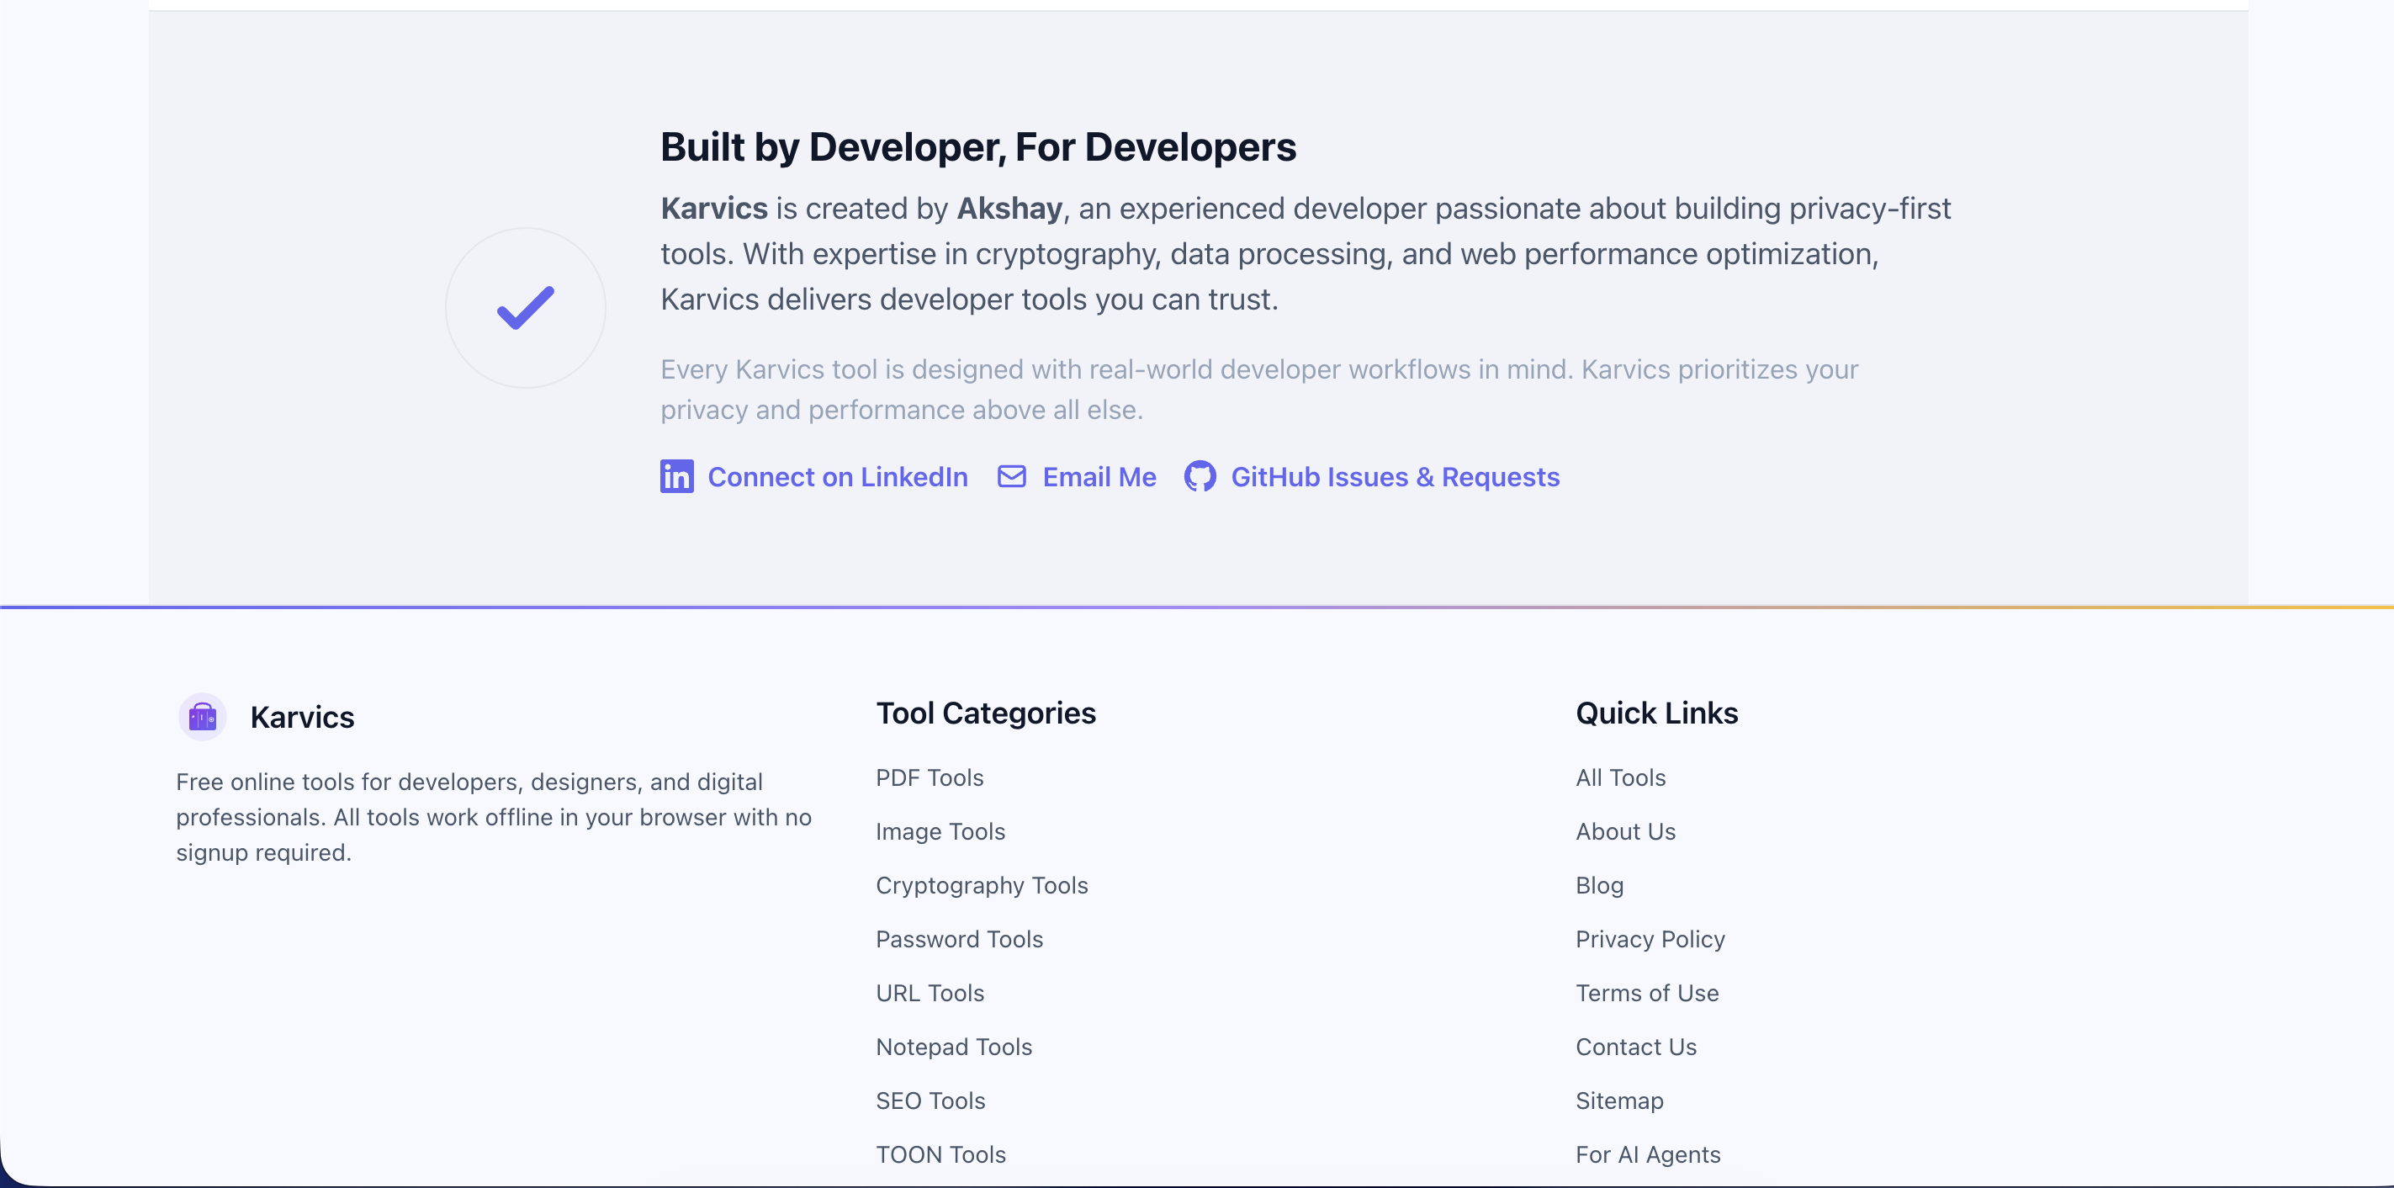The image size is (2394, 1188).
Task: Select Cryptography Tools
Action: [982, 886]
